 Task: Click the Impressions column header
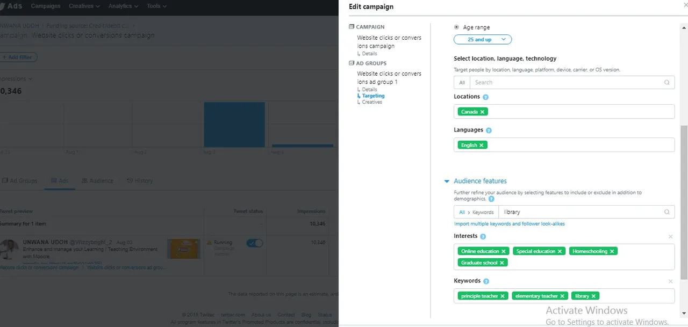(x=311, y=212)
